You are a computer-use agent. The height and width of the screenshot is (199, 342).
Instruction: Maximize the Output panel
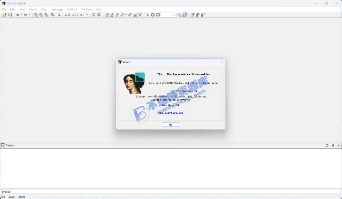tap(327, 146)
